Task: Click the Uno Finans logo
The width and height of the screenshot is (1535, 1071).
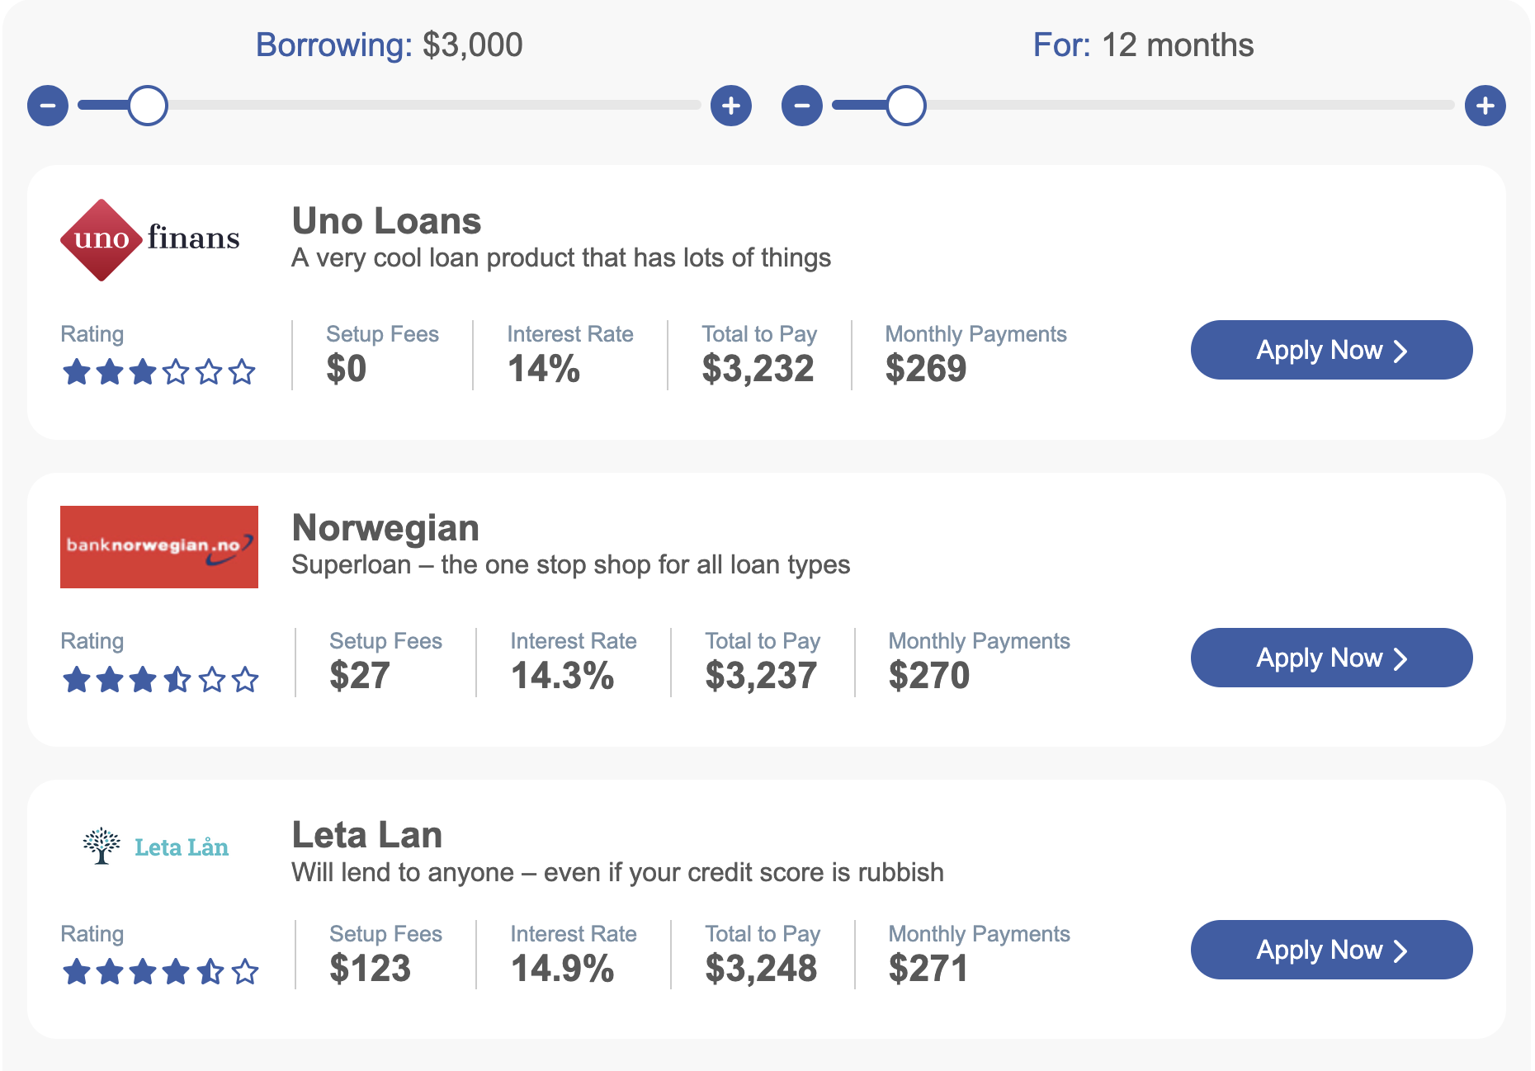Action: click(x=150, y=239)
